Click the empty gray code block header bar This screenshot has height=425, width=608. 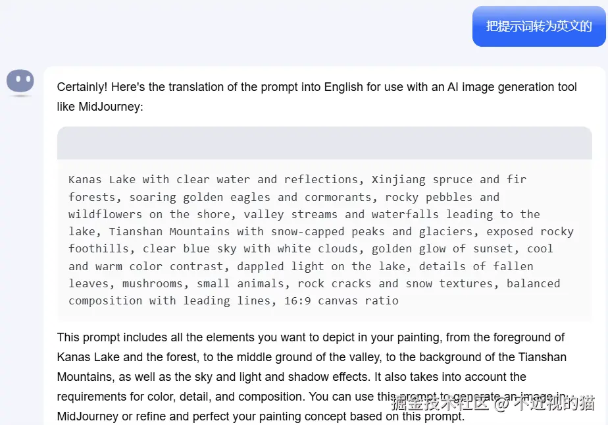point(324,143)
